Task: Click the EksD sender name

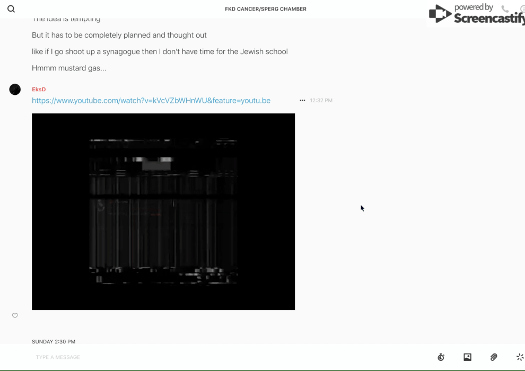Action: (x=39, y=90)
